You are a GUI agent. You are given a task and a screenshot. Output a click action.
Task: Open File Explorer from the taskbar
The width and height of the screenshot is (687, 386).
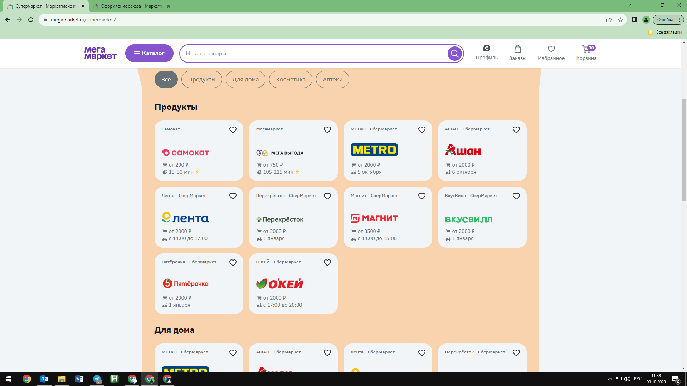[x=62, y=379]
